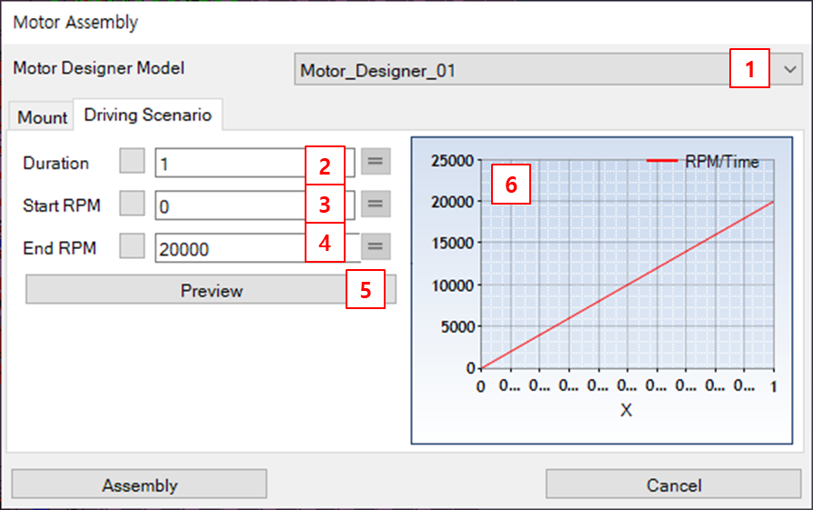
Task: Open the Motor Designer Model dropdown arrow
Action: click(x=789, y=69)
